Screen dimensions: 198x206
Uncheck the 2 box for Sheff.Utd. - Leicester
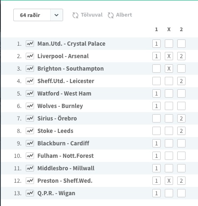pyautogui.click(x=181, y=81)
